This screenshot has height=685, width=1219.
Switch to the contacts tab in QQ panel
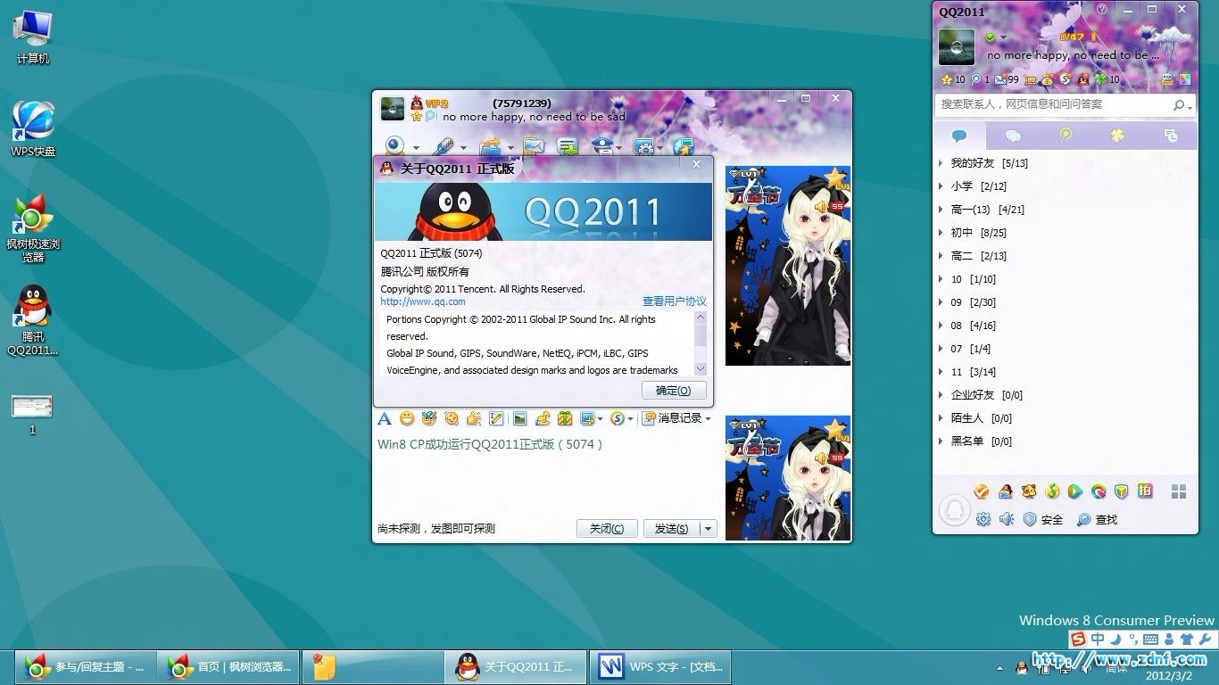pyautogui.click(x=960, y=136)
